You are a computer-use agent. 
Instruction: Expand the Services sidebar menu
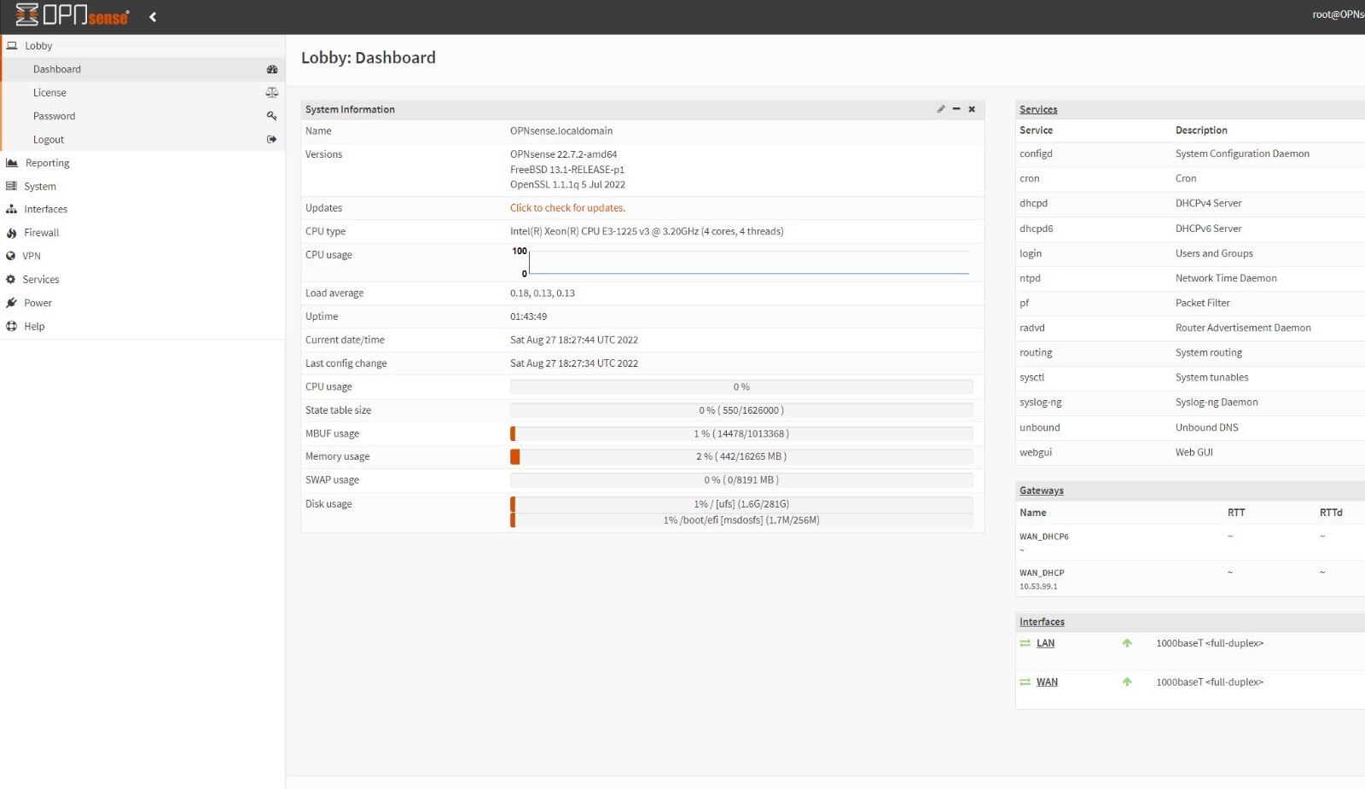click(x=142, y=279)
